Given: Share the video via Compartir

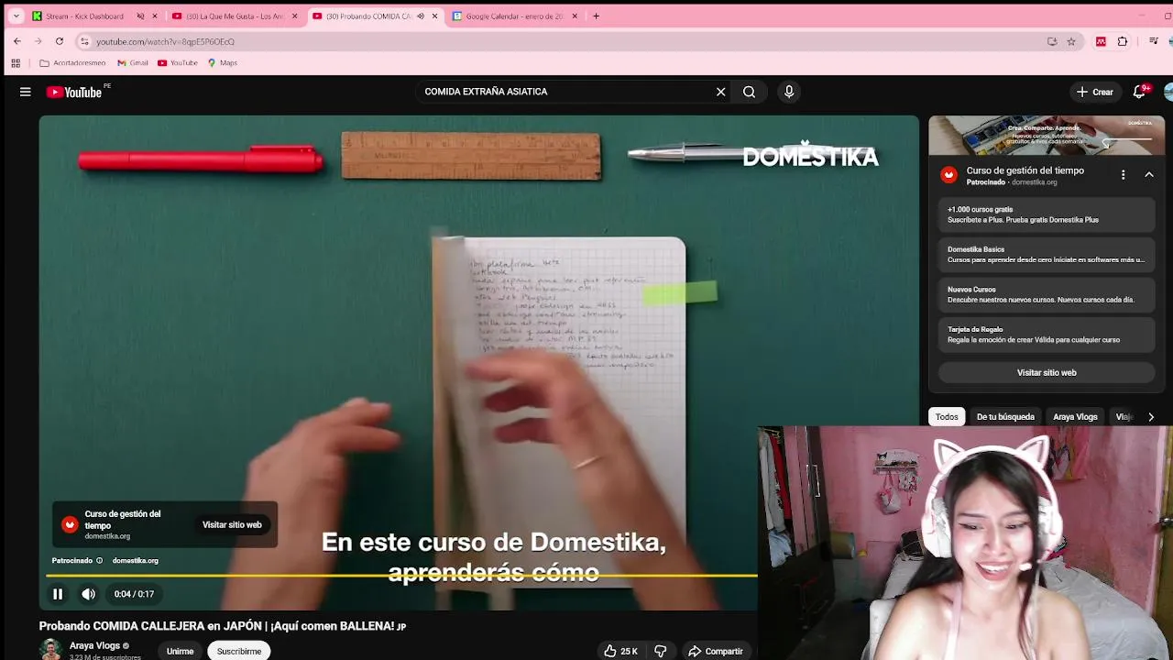Looking at the screenshot, I should [x=715, y=651].
